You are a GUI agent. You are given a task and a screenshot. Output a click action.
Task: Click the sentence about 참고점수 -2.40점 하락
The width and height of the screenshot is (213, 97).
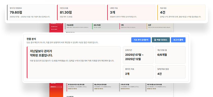coord(72,61)
